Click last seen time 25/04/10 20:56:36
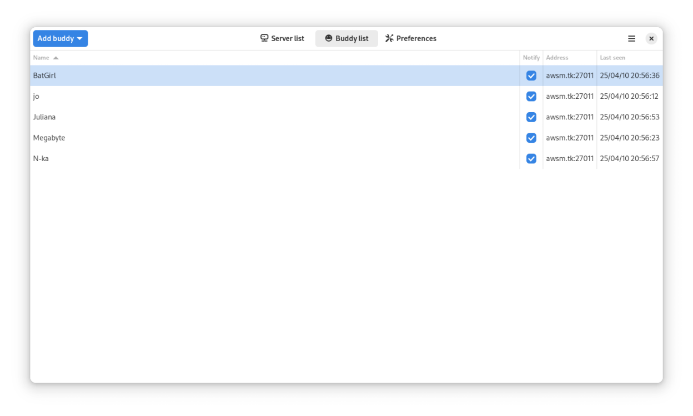Image resolution: width=693 pixels, height=416 pixels. coord(630,76)
